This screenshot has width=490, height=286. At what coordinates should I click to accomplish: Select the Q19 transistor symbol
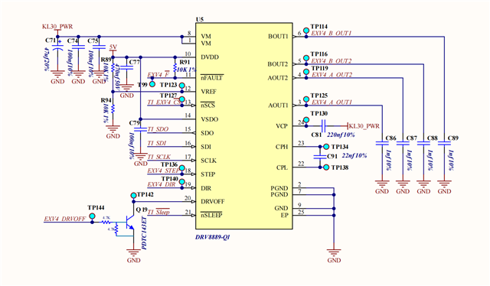click(x=130, y=223)
